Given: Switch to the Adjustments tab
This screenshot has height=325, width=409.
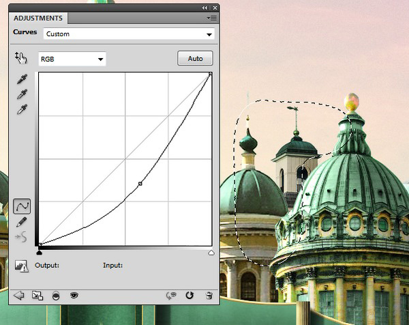Looking at the screenshot, I should [x=39, y=18].
